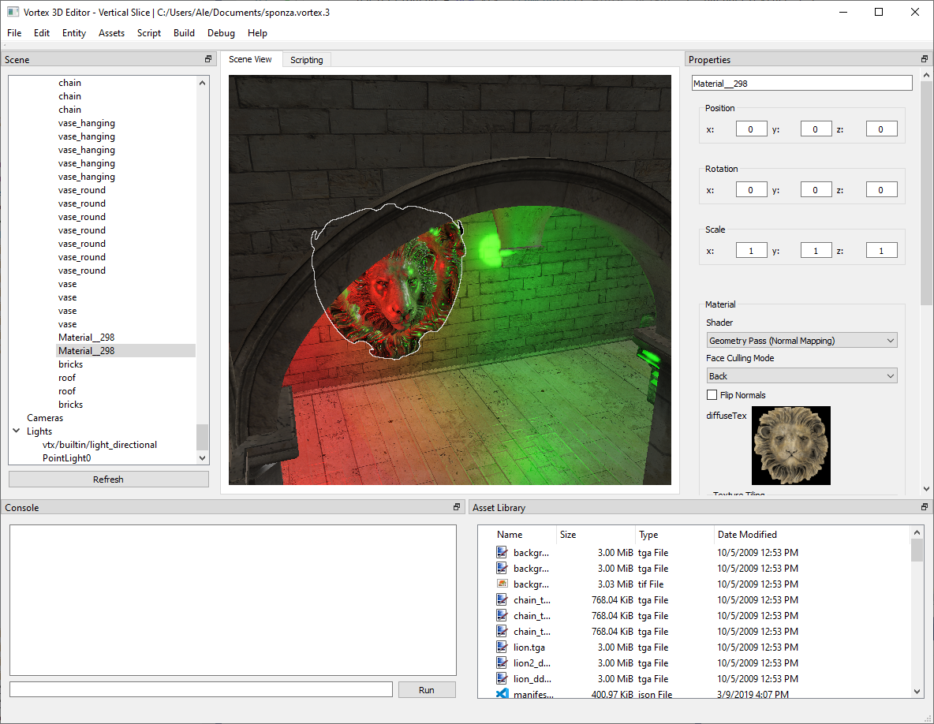Click the Position x field
The width and height of the screenshot is (934, 724).
point(751,129)
